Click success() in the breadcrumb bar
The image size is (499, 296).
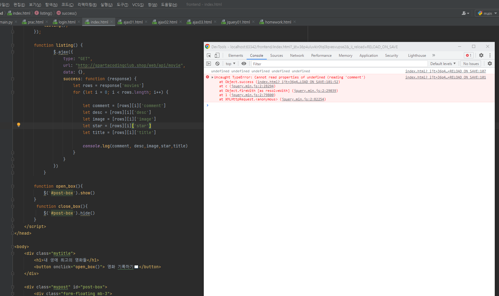point(67,13)
